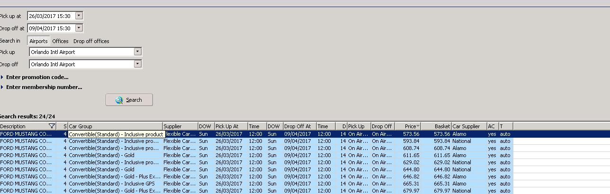Open the Pick up location dropdown

point(138,52)
